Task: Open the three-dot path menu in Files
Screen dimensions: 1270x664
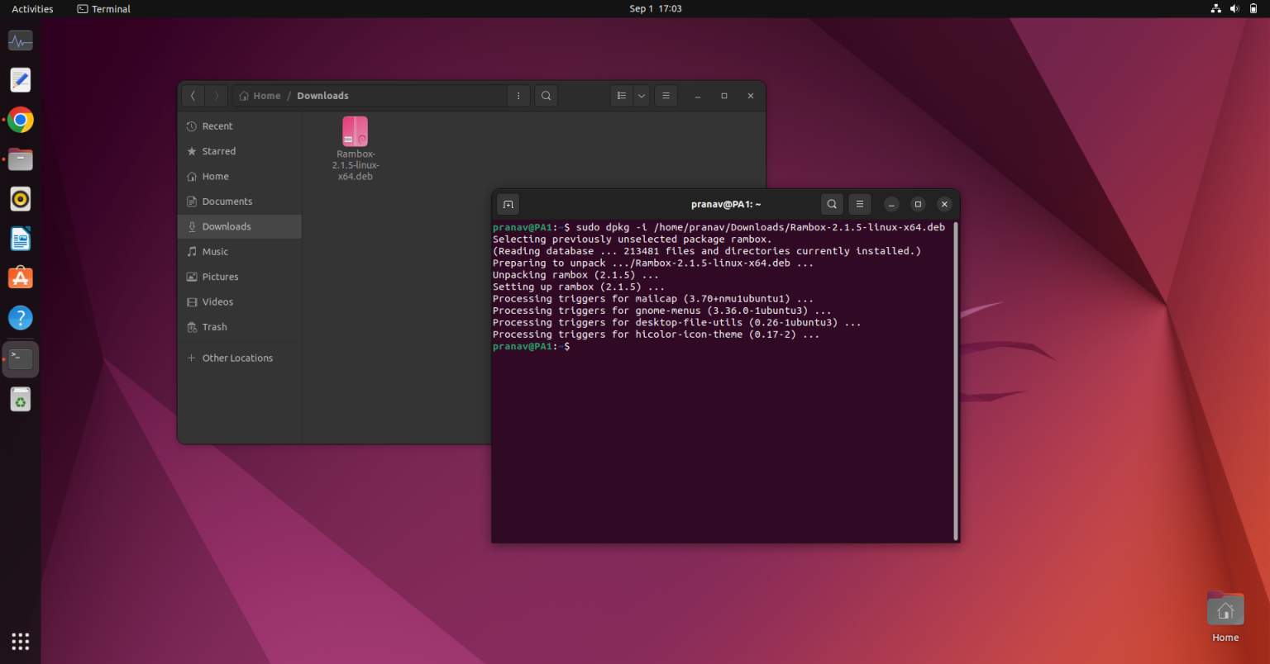Action: 518,96
